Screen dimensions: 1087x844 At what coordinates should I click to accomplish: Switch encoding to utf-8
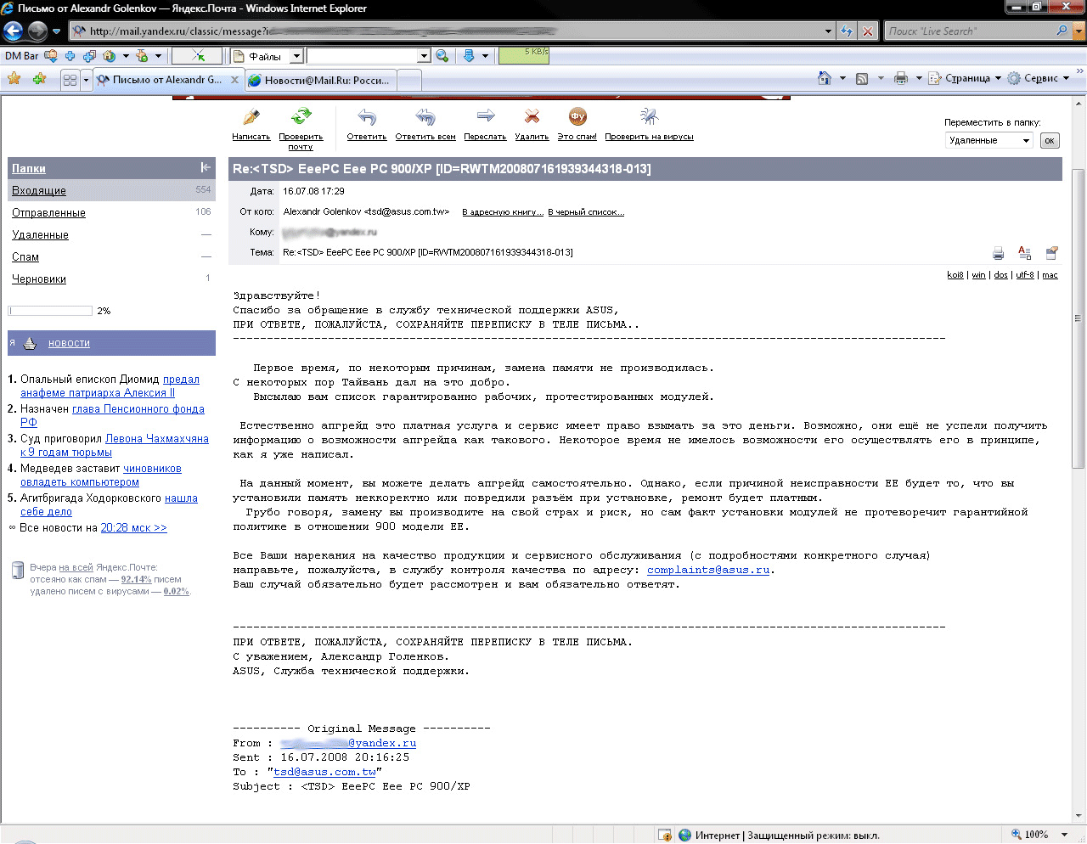click(x=1025, y=275)
